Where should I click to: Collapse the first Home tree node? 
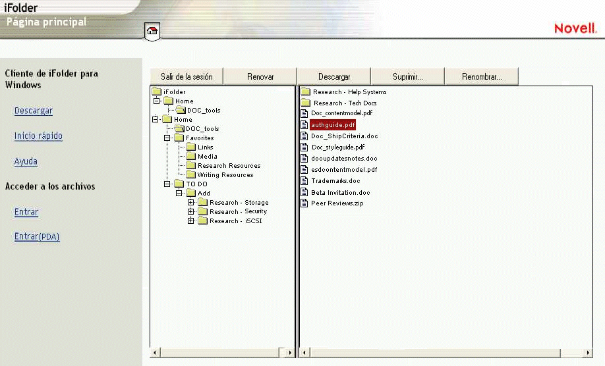coord(156,101)
